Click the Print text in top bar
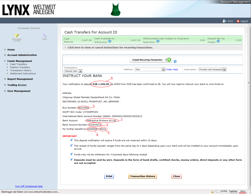251x194 pixels. [x=230, y=21]
